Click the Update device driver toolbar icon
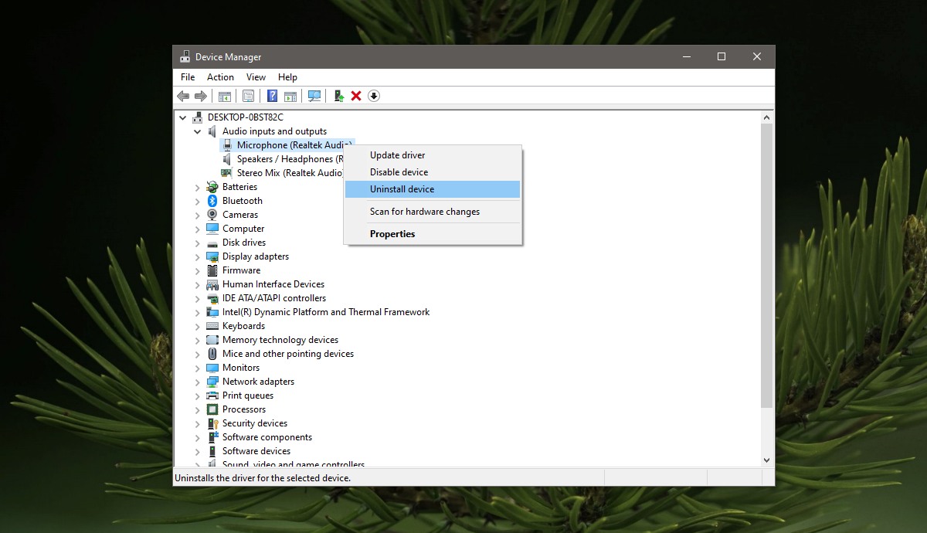This screenshot has width=927, height=533. pyautogui.click(x=338, y=96)
